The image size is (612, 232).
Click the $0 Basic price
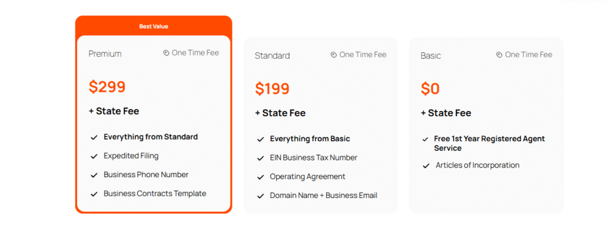(430, 89)
